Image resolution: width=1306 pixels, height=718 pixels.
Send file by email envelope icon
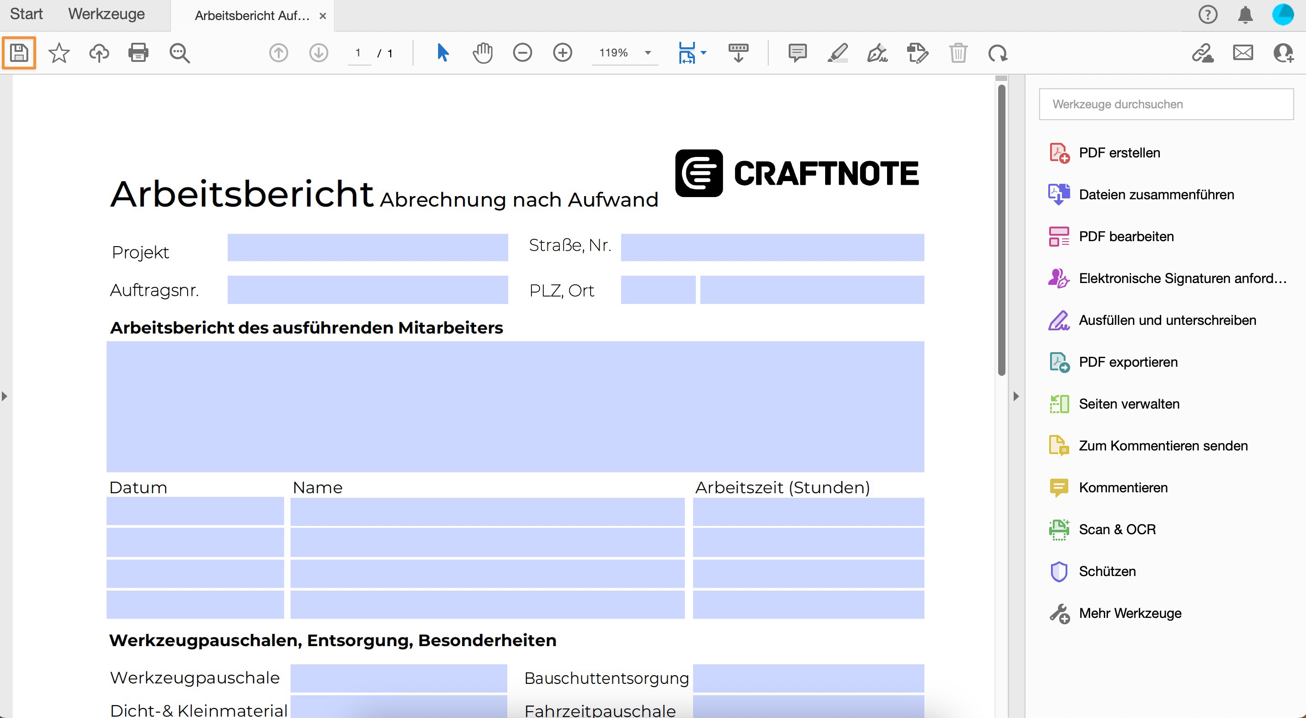point(1243,53)
